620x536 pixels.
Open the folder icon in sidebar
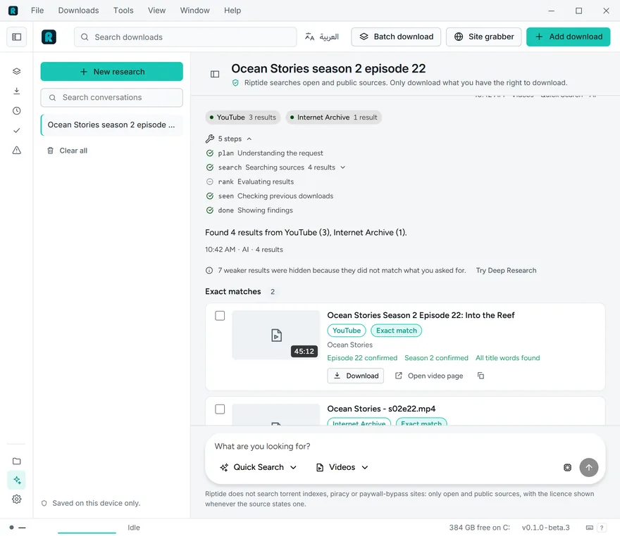click(x=17, y=461)
